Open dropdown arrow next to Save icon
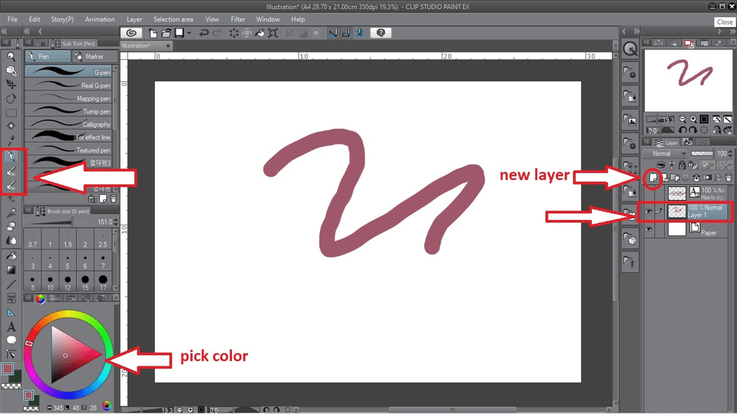 (x=189, y=33)
